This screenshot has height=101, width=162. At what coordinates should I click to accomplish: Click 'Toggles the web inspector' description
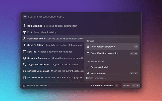click(x=65, y=65)
